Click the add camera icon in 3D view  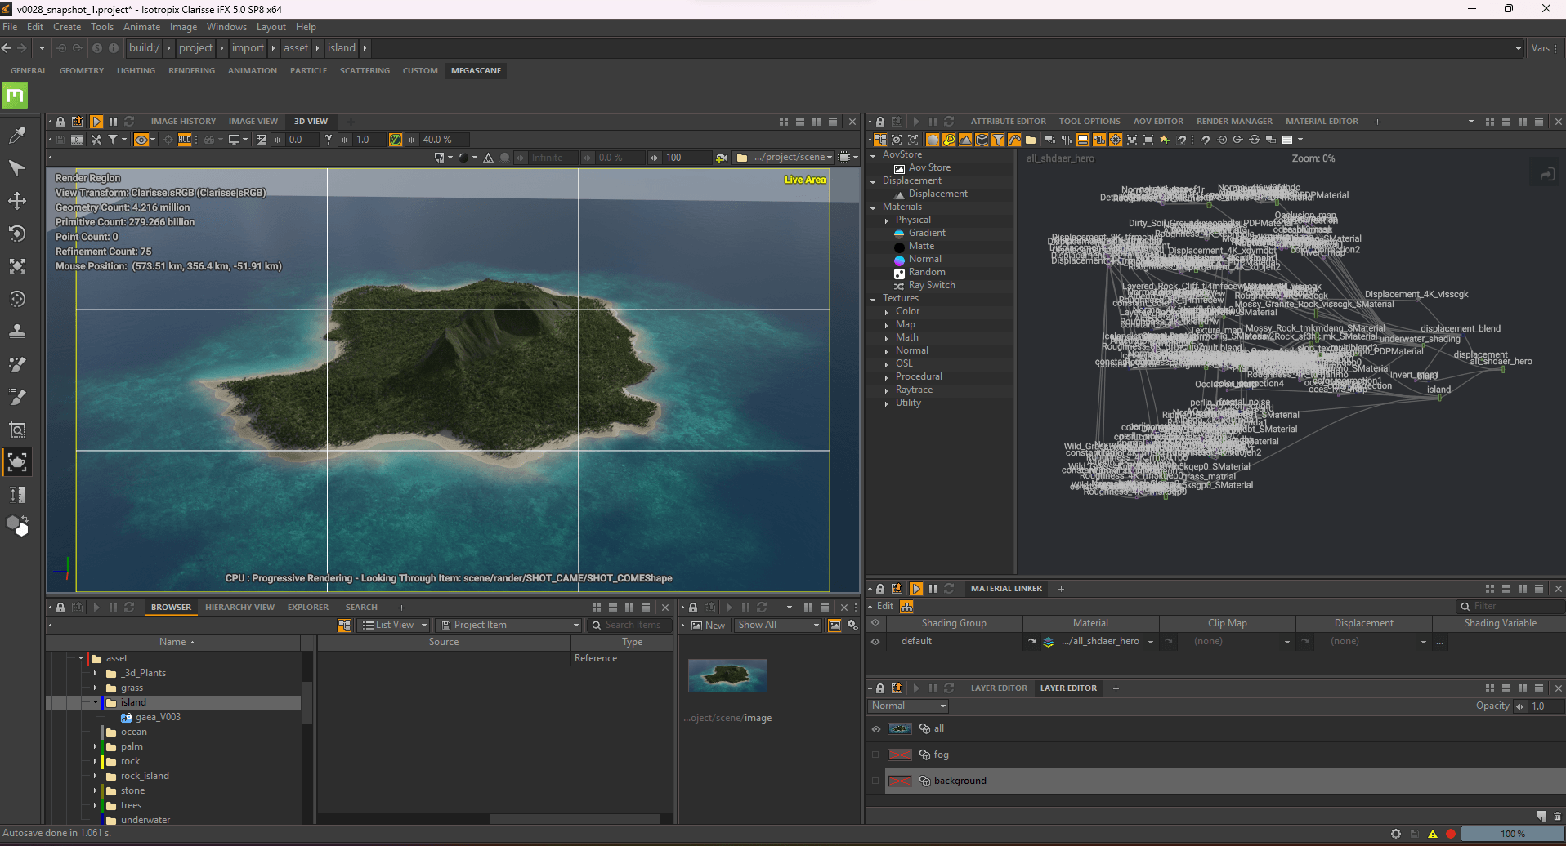tap(721, 158)
